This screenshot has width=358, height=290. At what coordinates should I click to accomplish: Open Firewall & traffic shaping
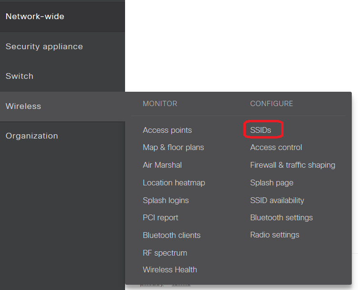293,165
